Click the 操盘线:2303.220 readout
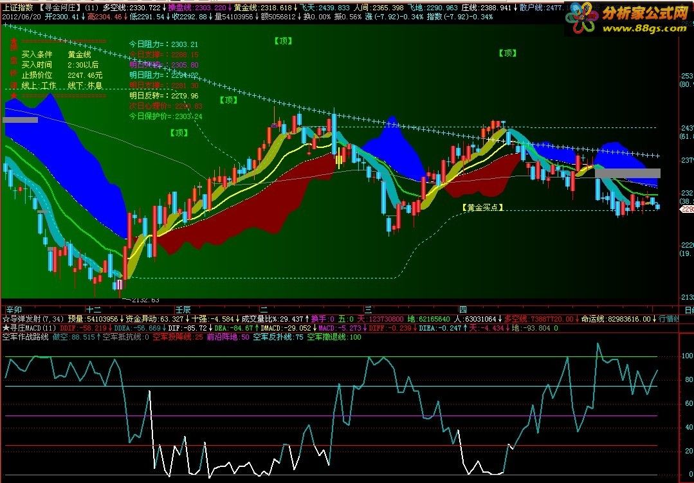 pyautogui.click(x=197, y=8)
